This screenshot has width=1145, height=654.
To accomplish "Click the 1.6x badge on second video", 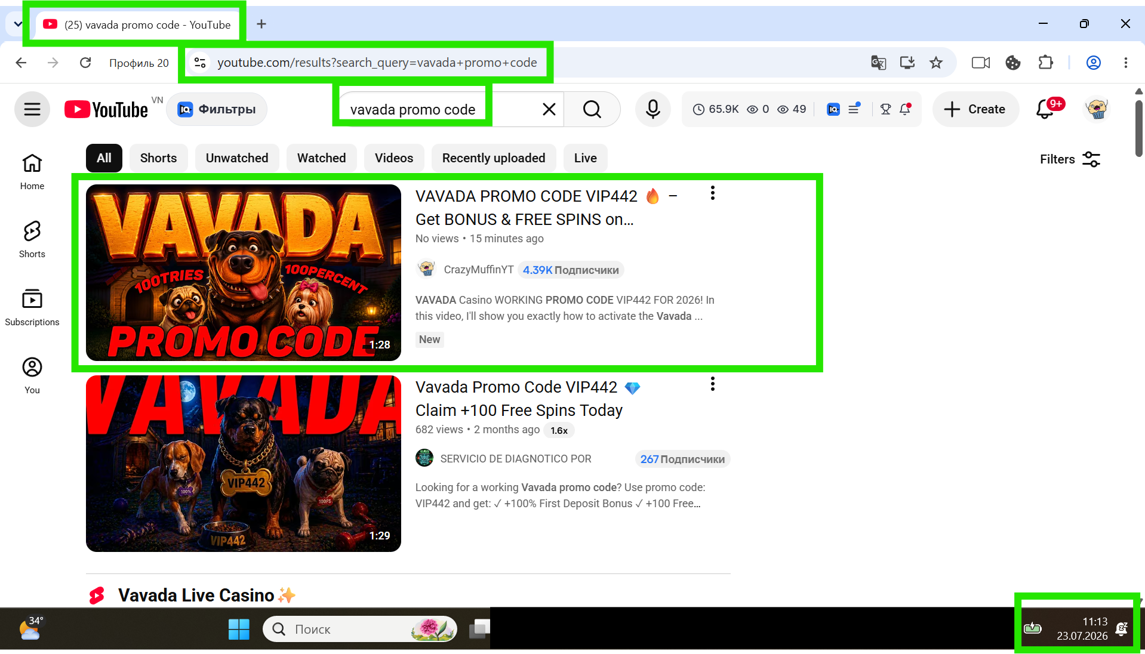I will coord(559,430).
